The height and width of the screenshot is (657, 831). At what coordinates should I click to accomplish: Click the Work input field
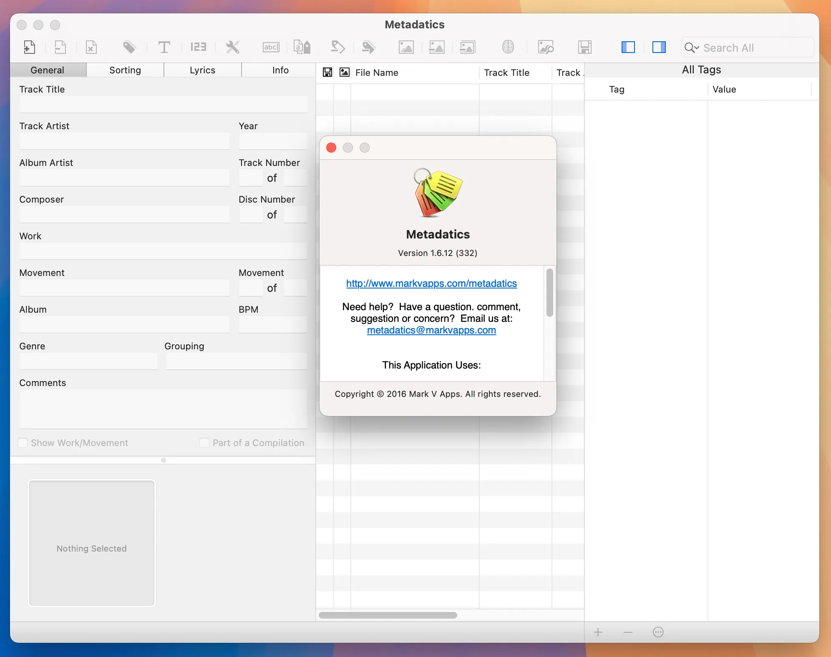tap(163, 251)
